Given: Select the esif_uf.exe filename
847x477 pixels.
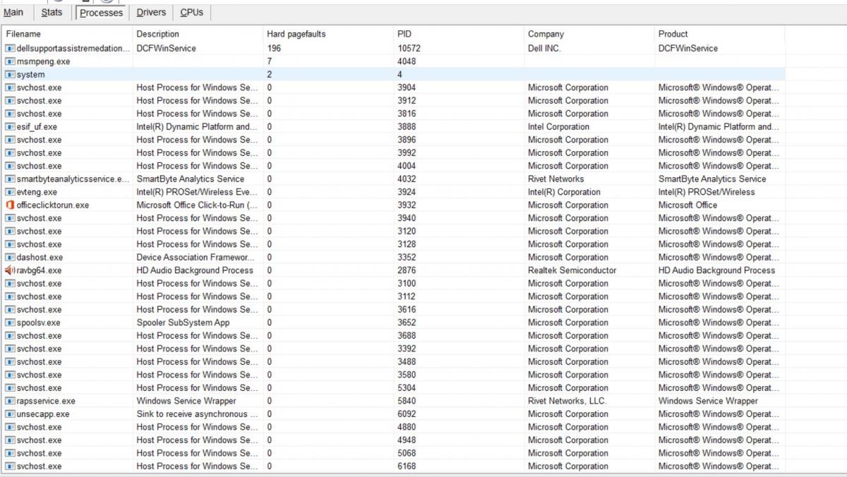Looking at the screenshot, I should click(37, 127).
